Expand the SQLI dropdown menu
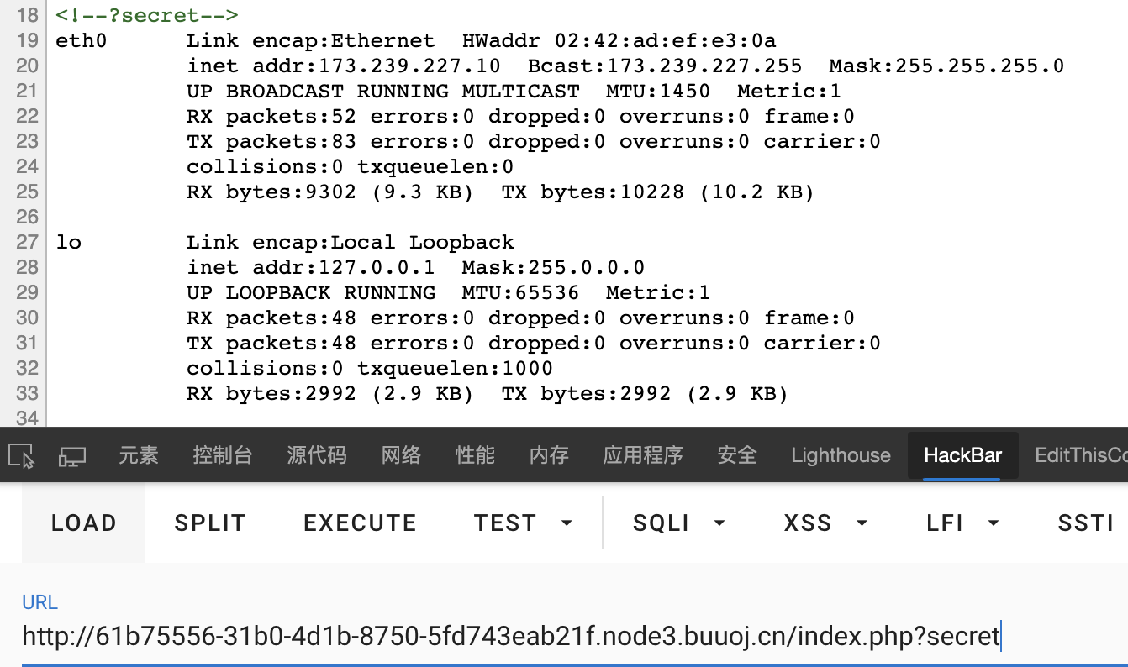 pos(679,523)
